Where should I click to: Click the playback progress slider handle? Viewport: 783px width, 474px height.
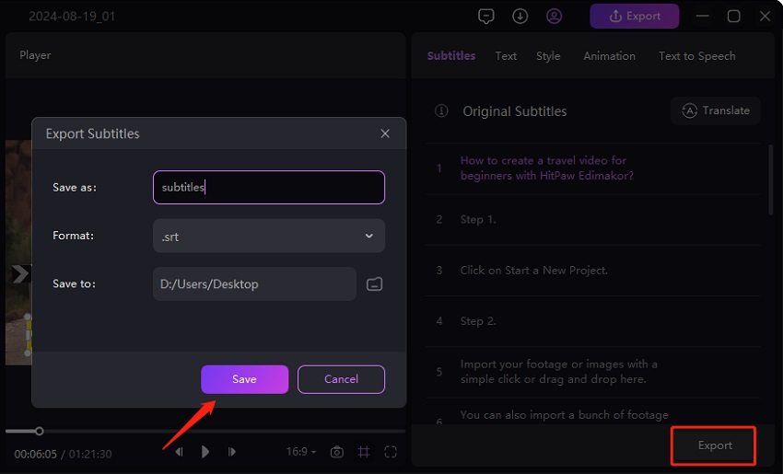[39, 431]
